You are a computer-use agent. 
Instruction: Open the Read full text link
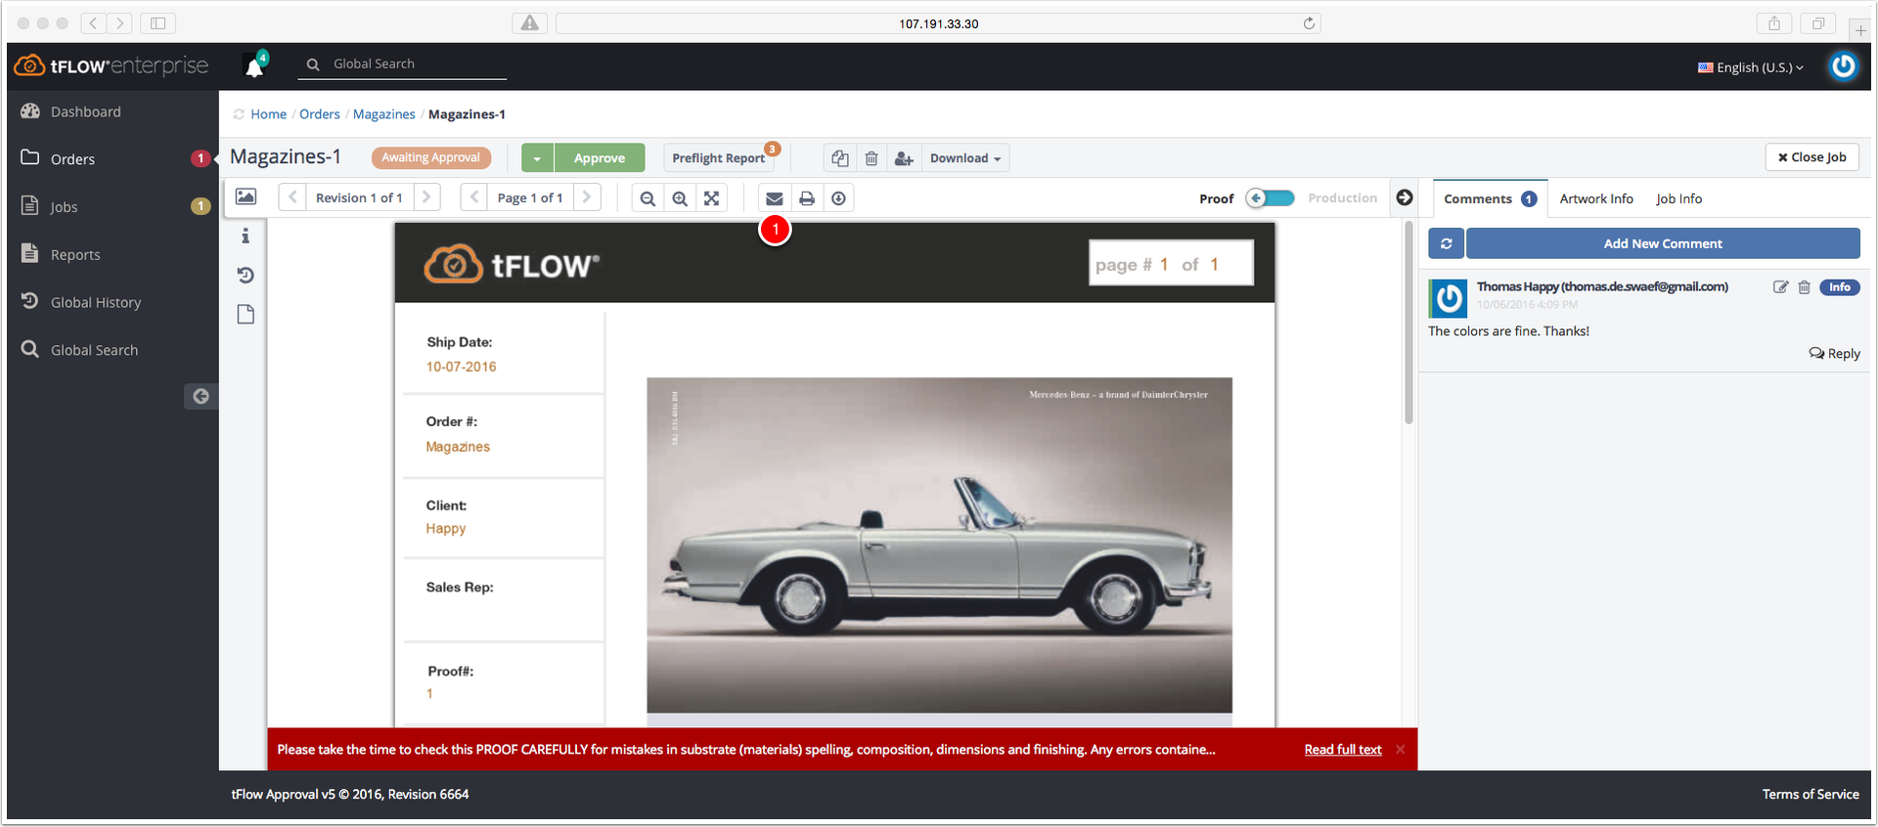[1342, 750]
